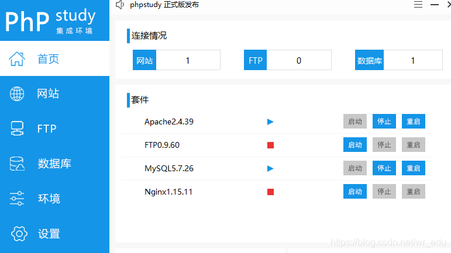This screenshot has height=253, width=451.
Task: Click 停止 for Nginx1.15.11
Action: [384, 192]
